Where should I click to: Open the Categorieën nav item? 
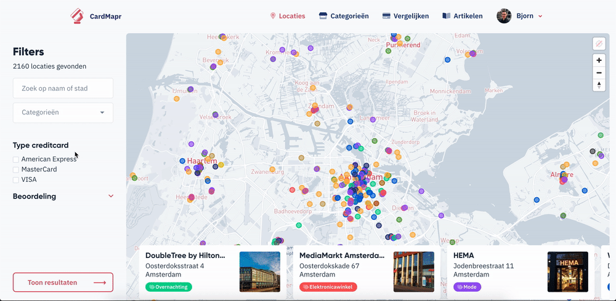pos(344,16)
